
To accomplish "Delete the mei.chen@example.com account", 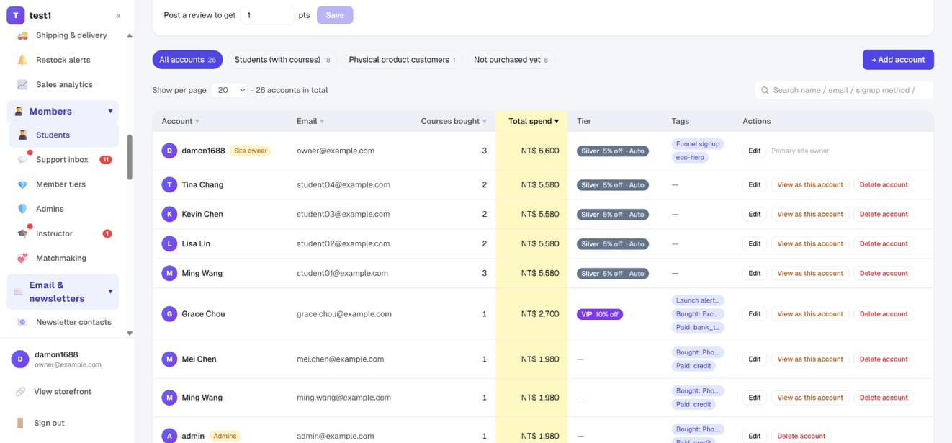I will tap(884, 359).
